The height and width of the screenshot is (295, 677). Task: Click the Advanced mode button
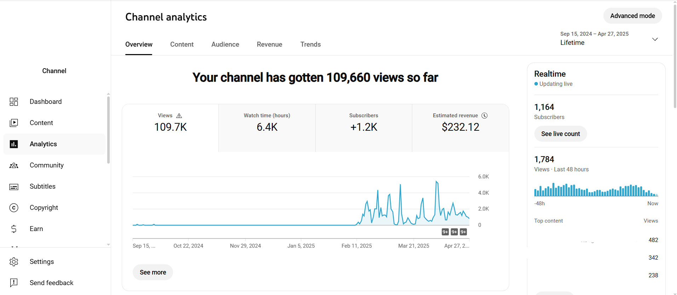click(x=632, y=16)
